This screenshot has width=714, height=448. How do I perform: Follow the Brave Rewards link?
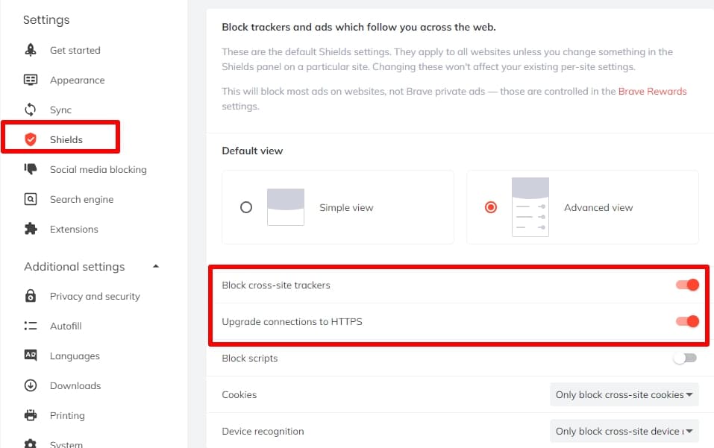tap(652, 92)
